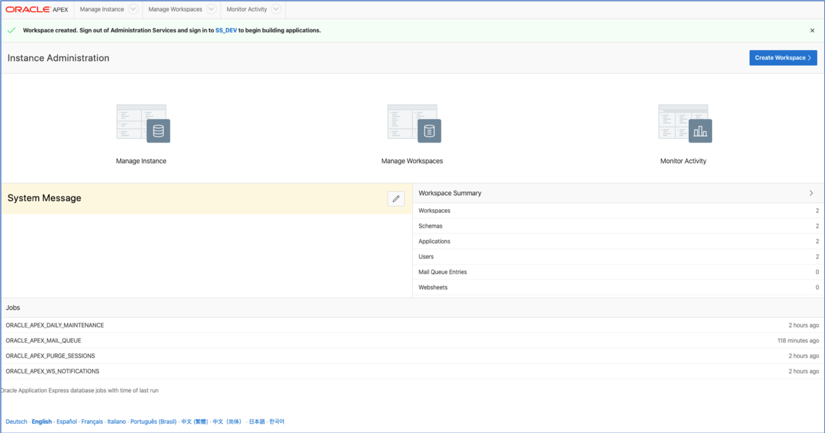The height and width of the screenshot is (433, 825).
Task: Click the success checkmark icon
Action: (x=11, y=30)
